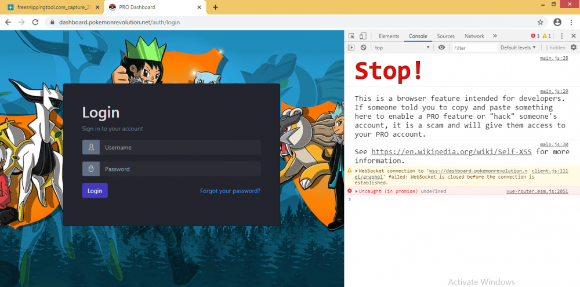The width and height of the screenshot is (580, 287).
Task: Click the browser forward arrow
Action: click(x=22, y=22)
